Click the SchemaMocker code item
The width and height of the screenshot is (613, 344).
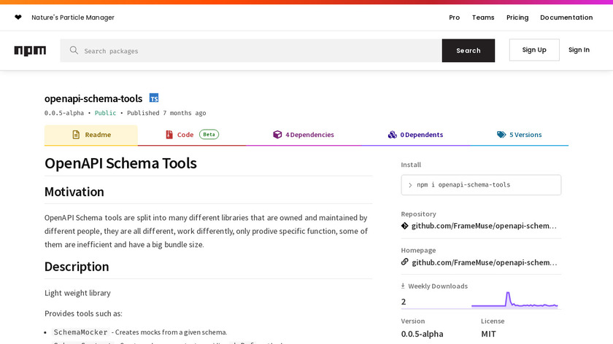click(80, 332)
